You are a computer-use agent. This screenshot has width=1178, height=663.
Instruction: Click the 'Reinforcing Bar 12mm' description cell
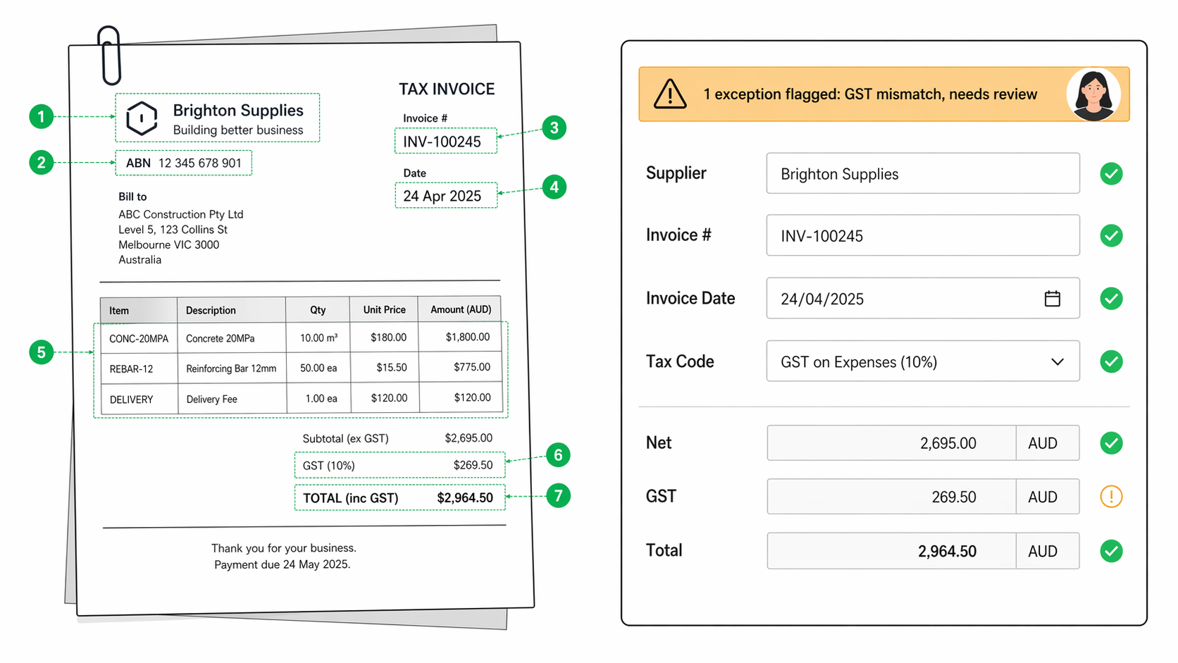[232, 368]
